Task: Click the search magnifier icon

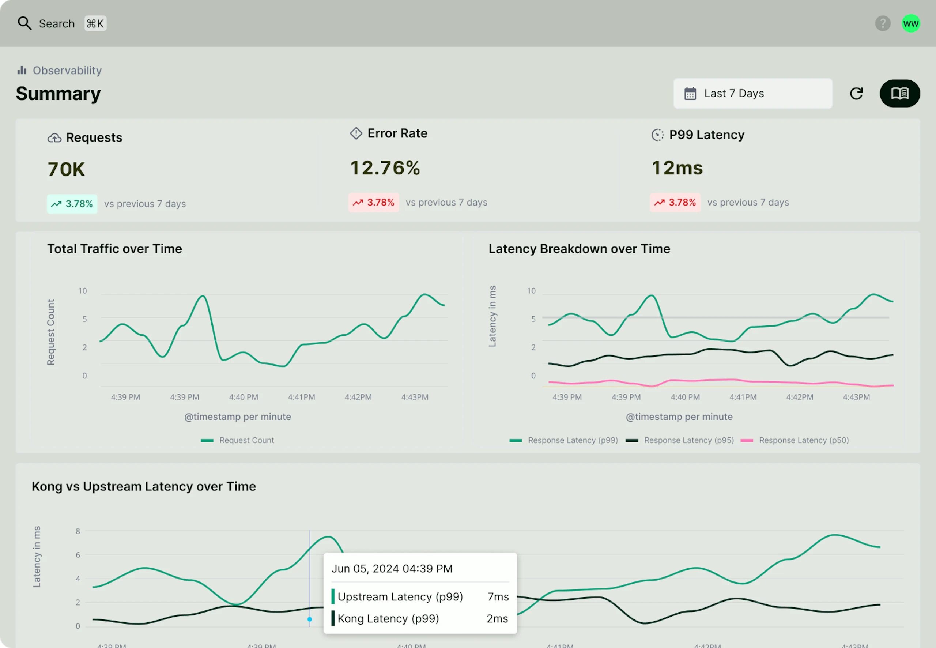Action: point(24,23)
